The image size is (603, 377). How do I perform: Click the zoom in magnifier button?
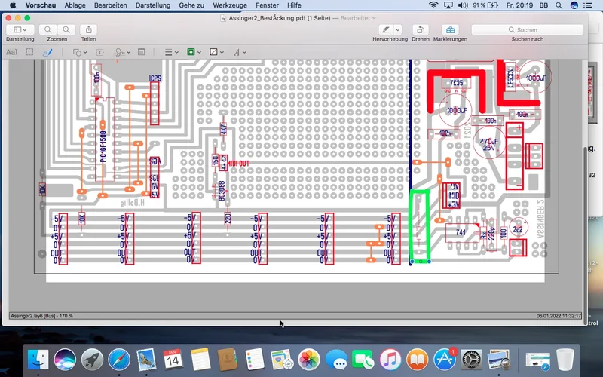coord(66,29)
